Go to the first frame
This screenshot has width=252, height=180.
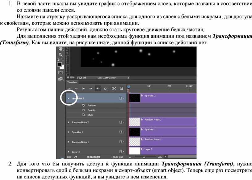click(69, 89)
